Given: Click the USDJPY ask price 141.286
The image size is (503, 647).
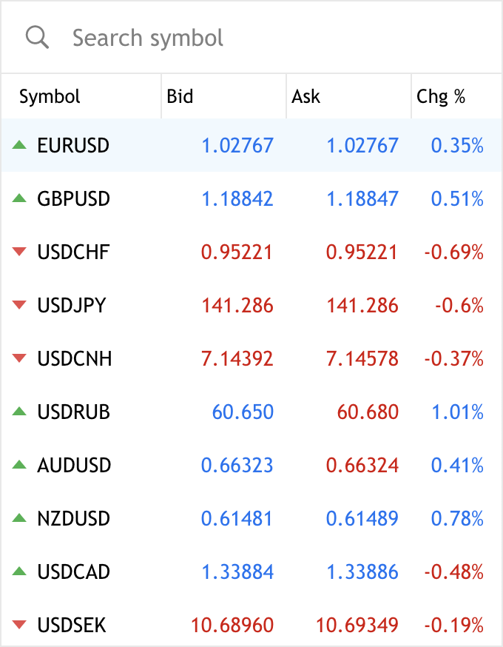Looking at the screenshot, I should point(362,306).
